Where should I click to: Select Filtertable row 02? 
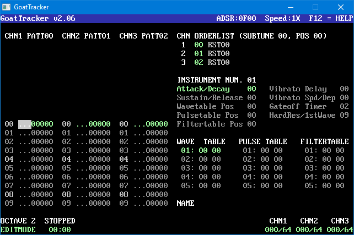[324, 159]
